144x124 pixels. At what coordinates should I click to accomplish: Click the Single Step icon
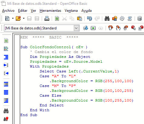pyautogui.click(x=118, y=28)
